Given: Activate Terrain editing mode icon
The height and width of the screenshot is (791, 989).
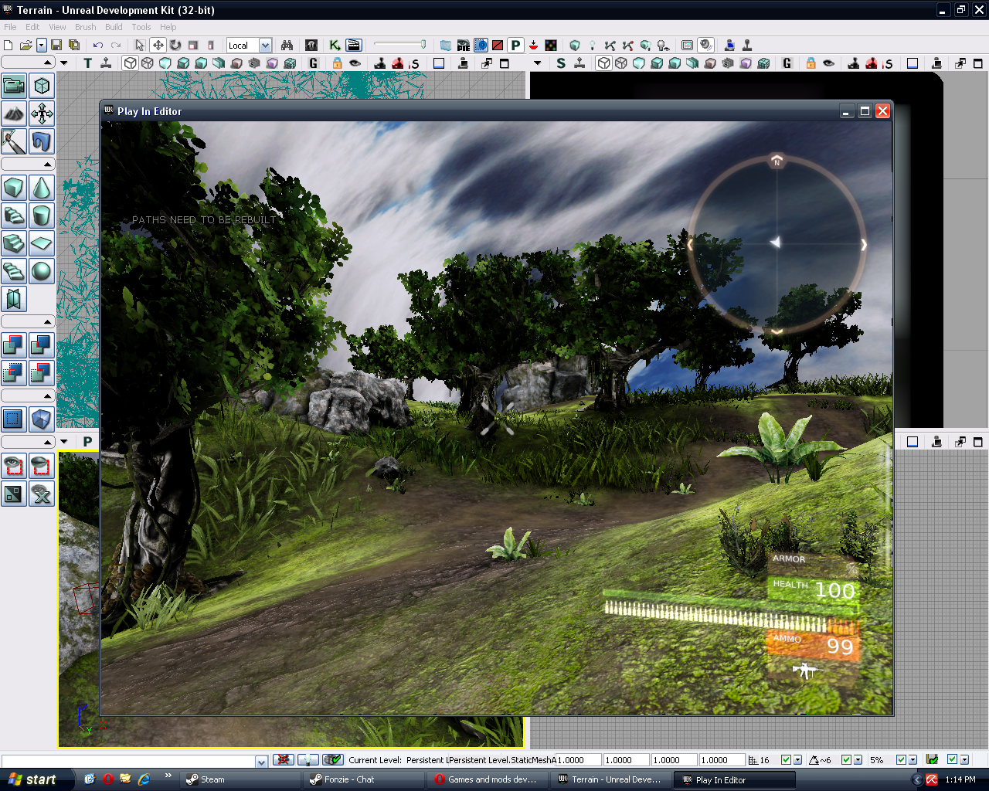Looking at the screenshot, I should tap(14, 114).
